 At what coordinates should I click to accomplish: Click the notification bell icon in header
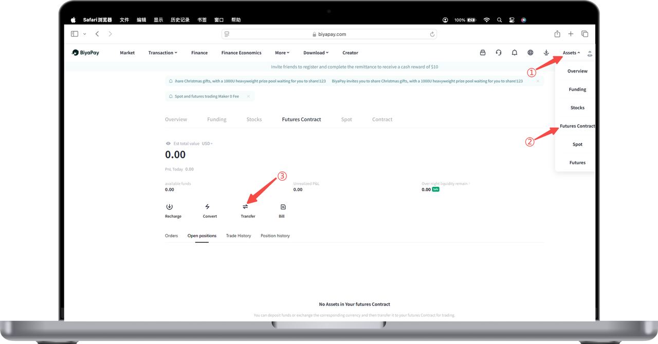515,52
